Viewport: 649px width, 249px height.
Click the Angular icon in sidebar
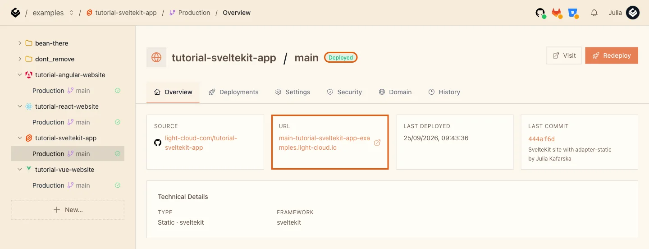point(29,75)
